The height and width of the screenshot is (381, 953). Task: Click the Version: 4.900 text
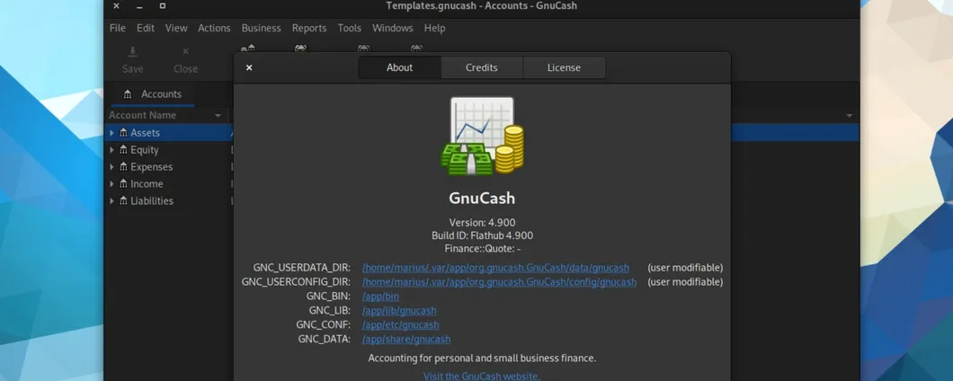tap(482, 223)
